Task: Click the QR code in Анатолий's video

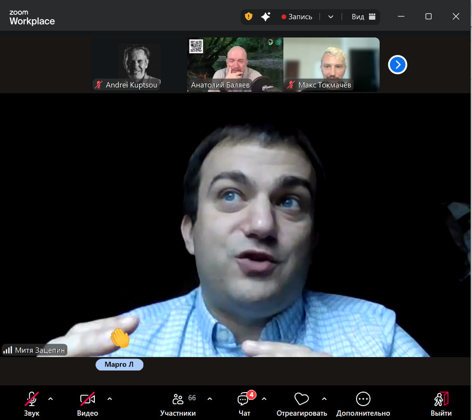Action: click(x=196, y=47)
